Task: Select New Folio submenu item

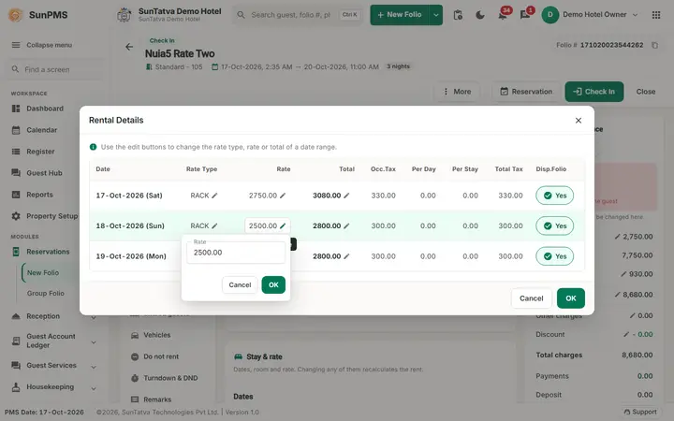Action: (43, 273)
